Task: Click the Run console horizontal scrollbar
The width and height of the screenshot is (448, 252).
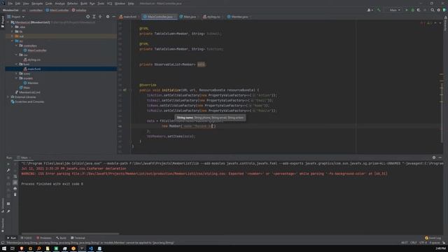Action: tap(70, 233)
